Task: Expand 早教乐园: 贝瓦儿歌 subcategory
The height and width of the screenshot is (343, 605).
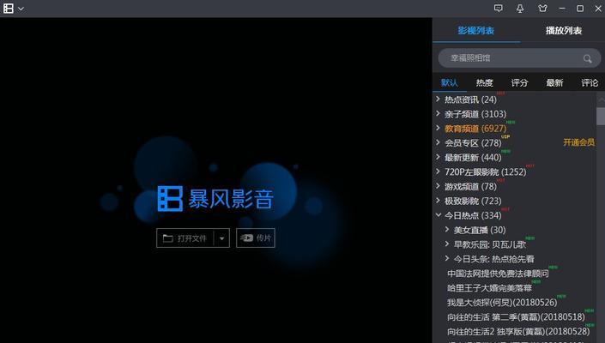Action: tap(447, 244)
